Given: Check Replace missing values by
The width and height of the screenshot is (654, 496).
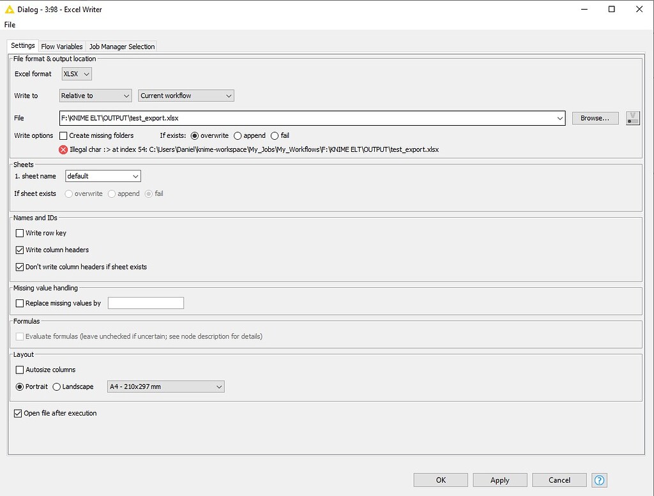Looking at the screenshot, I should tap(19, 303).
